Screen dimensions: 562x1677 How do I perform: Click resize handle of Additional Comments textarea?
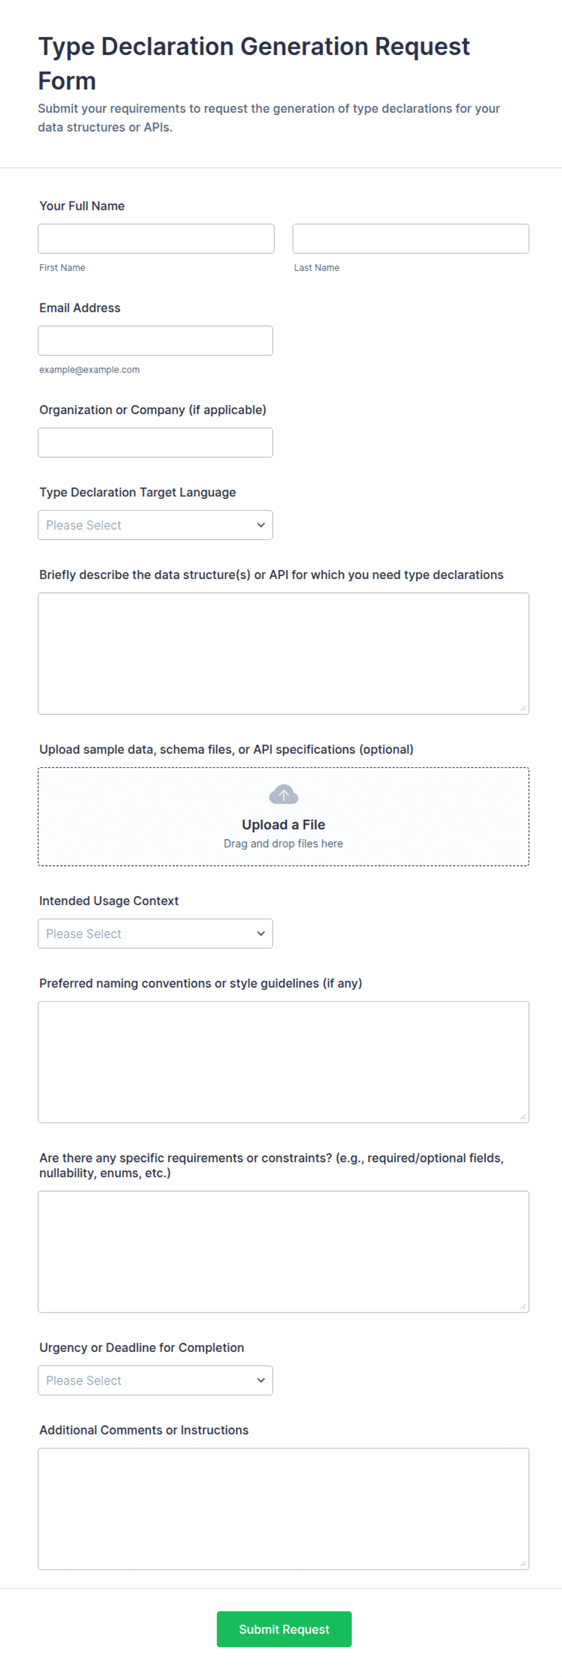coord(523,1564)
